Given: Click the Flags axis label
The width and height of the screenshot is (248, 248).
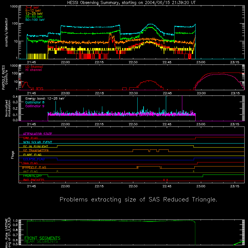Looking at the screenshot, I should point(12,155).
